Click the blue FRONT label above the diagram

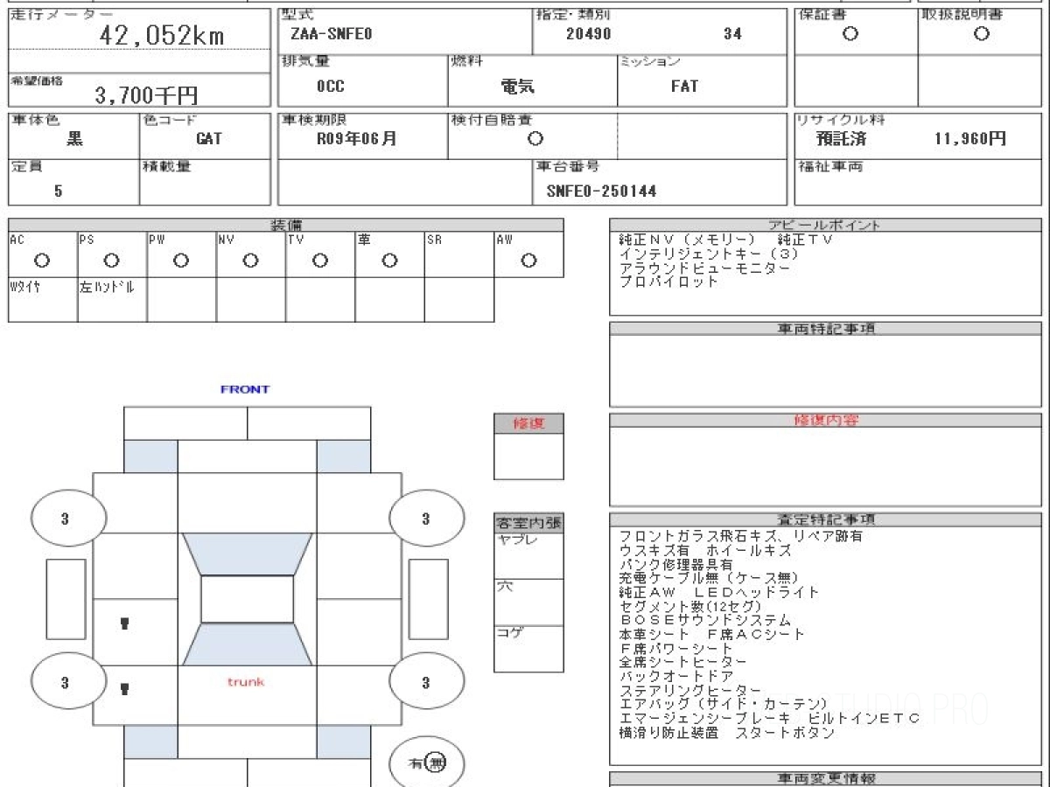point(245,389)
